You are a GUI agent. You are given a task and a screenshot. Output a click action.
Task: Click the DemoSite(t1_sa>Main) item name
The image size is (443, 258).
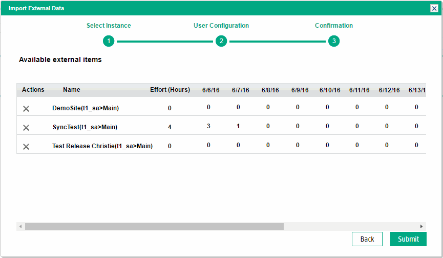click(x=86, y=108)
